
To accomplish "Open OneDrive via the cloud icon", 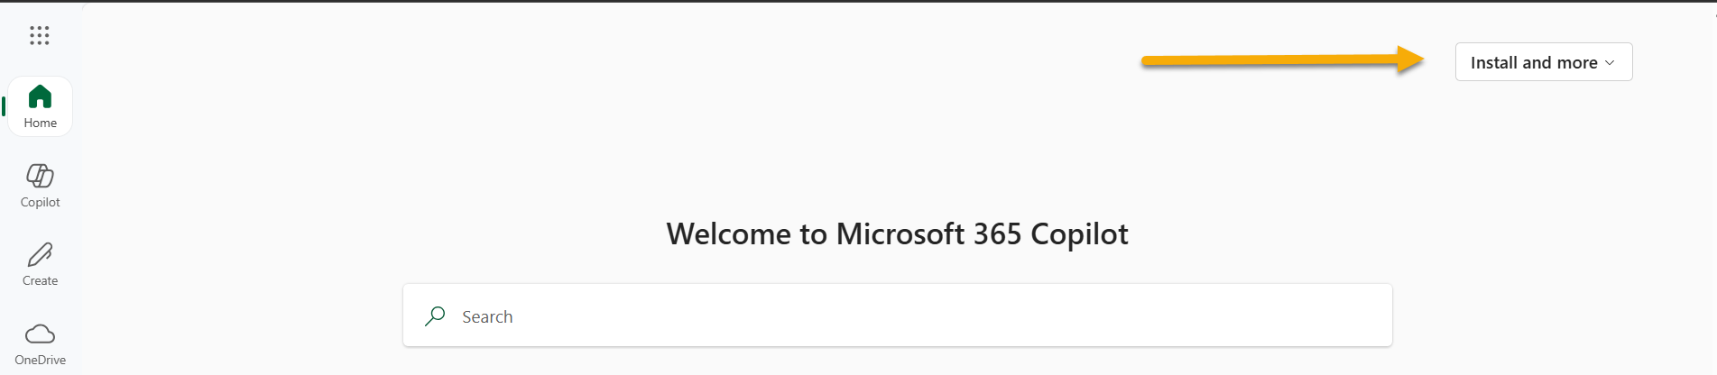I will coord(40,334).
